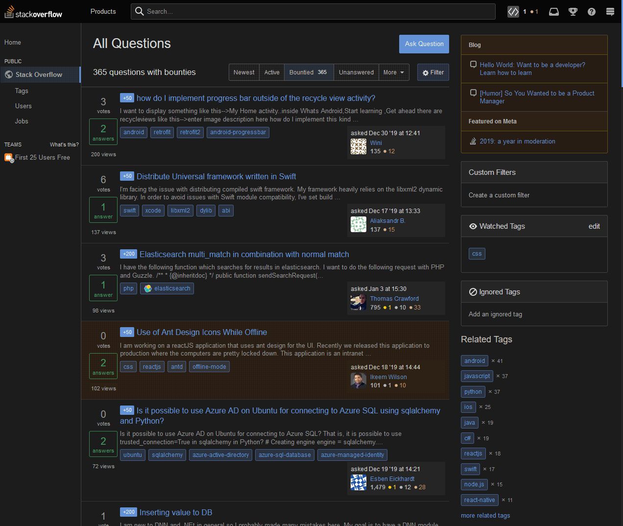Click the Stack Overflow logo
This screenshot has width=623, height=526.
pos(33,11)
